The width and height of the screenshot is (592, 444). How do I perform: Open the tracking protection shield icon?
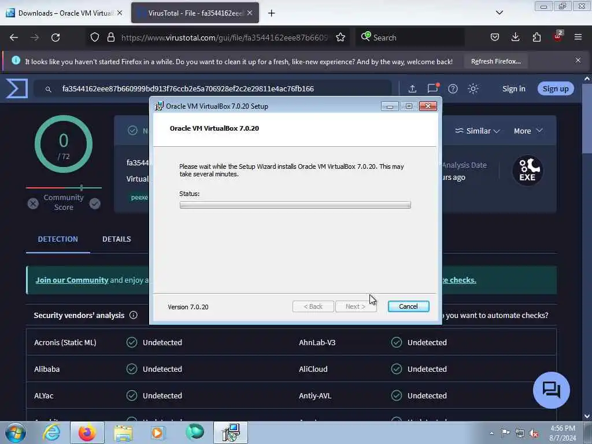95,37
